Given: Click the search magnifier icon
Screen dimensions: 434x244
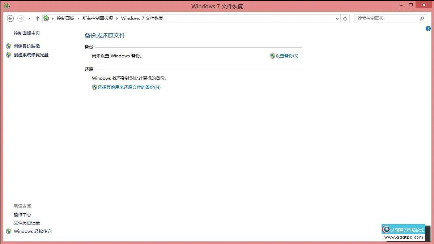Looking at the screenshot, I should tap(422, 18).
